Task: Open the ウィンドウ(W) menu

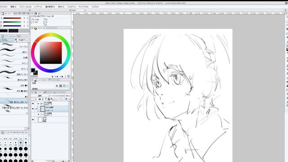Action: (83, 7)
